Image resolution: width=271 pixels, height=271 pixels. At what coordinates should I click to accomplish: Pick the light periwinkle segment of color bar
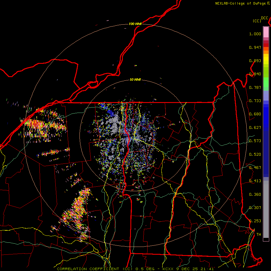(x=266, y=95)
